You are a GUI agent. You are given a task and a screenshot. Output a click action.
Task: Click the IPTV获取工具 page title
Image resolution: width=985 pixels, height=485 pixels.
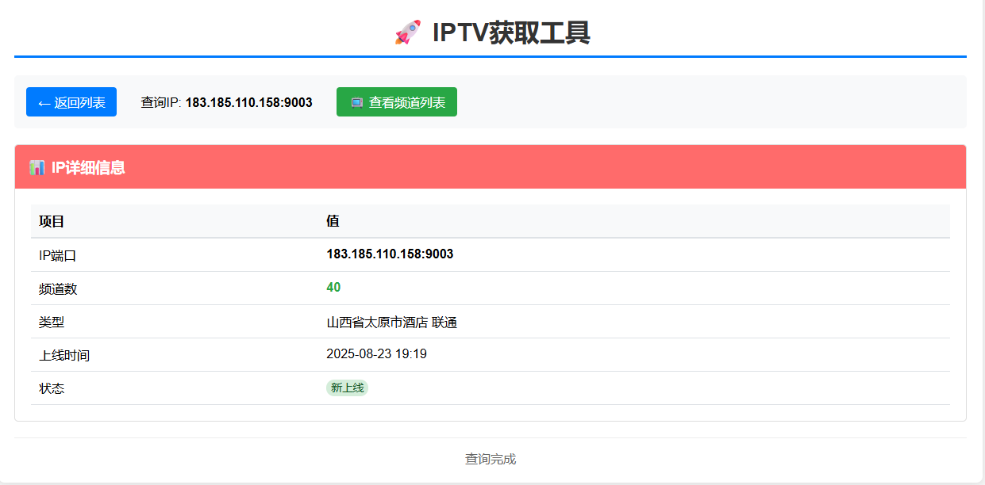click(510, 32)
